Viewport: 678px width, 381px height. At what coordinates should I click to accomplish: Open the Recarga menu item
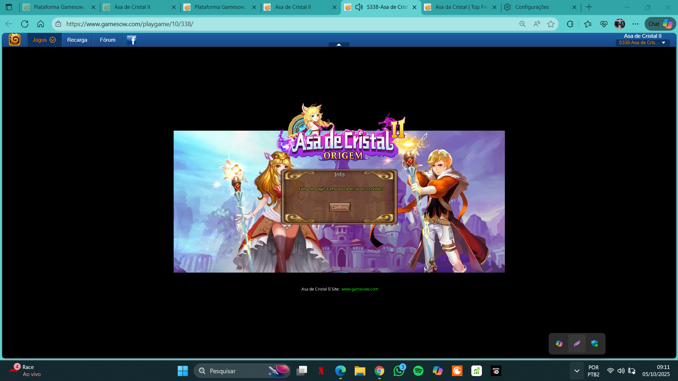(77, 40)
